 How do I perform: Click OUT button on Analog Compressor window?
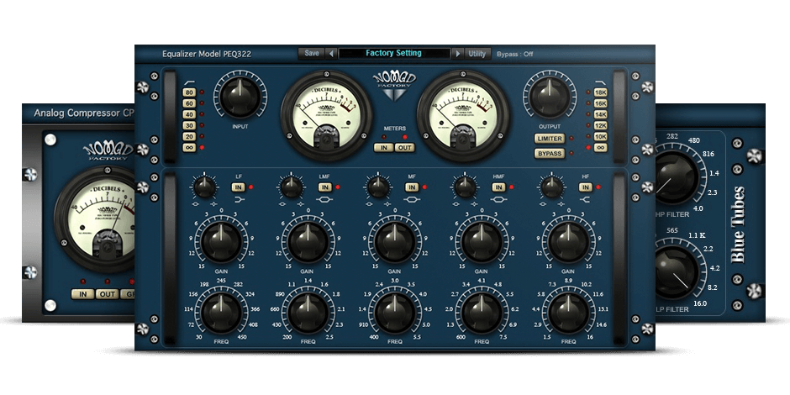[107, 294]
